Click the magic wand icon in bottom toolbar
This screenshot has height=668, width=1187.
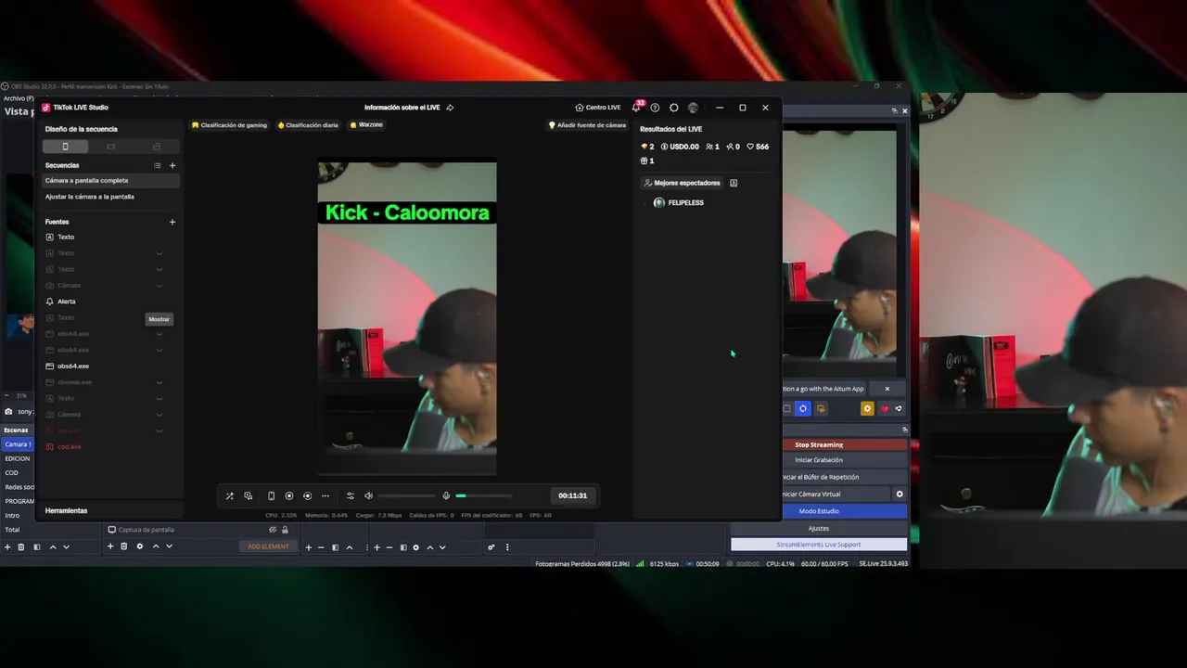tap(230, 495)
